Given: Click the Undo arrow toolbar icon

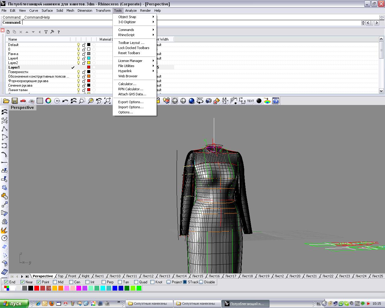Looking at the screenshot, I should tap(65, 101).
